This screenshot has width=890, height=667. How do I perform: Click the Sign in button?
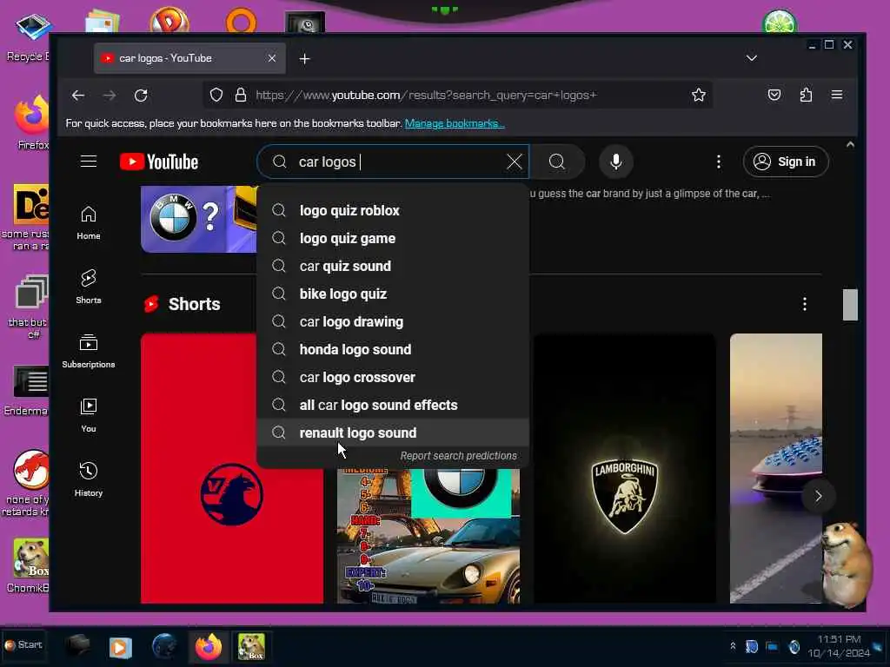[x=786, y=162]
